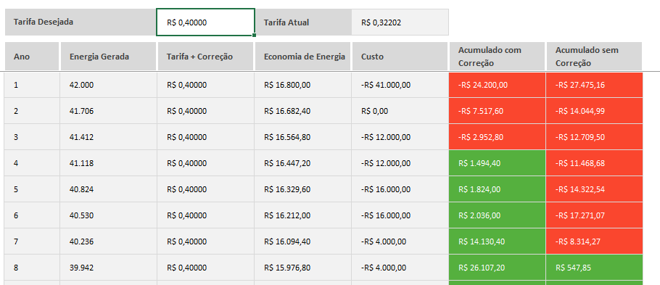Select the red cell -R$ 17.271,07
The image size is (660, 285).
click(x=594, y=215)
